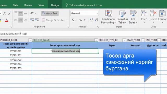This screenshot has width=167, height=94.
Task: Increase the cell indent
Action: coord(37,20)
